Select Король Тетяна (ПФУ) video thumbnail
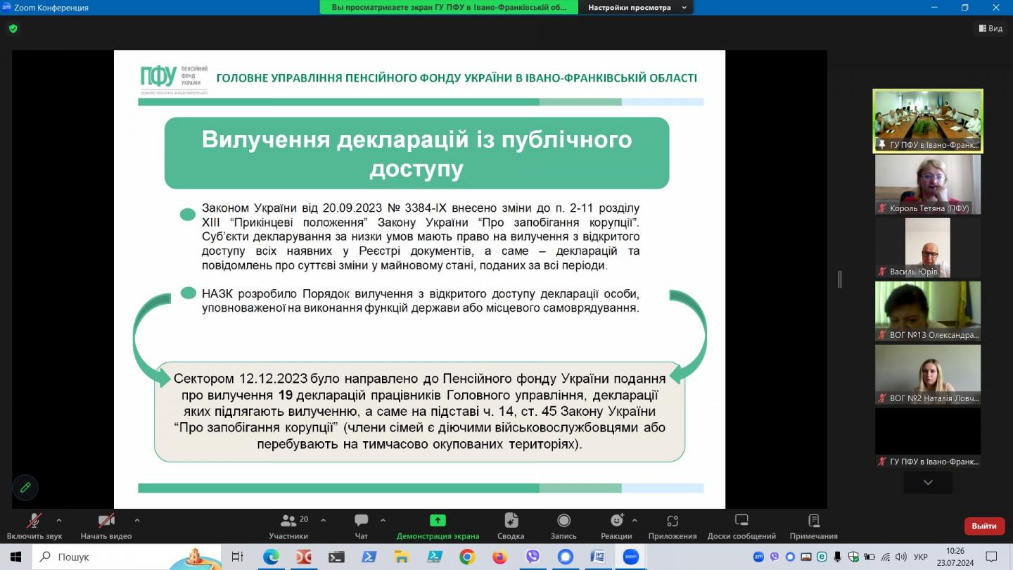 [x=928, y=184]
